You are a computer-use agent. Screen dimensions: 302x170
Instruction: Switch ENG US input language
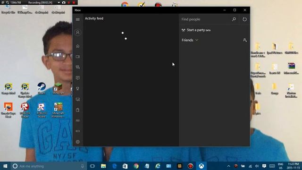[281, 166]
